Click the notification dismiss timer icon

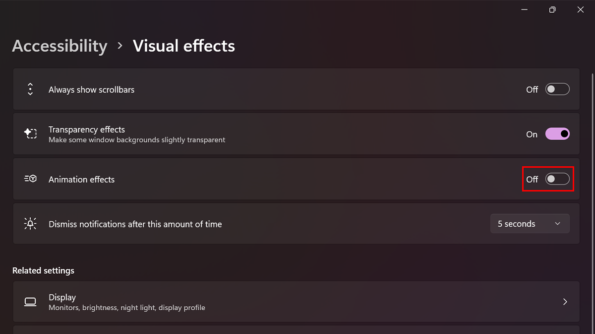coord(30,224)
